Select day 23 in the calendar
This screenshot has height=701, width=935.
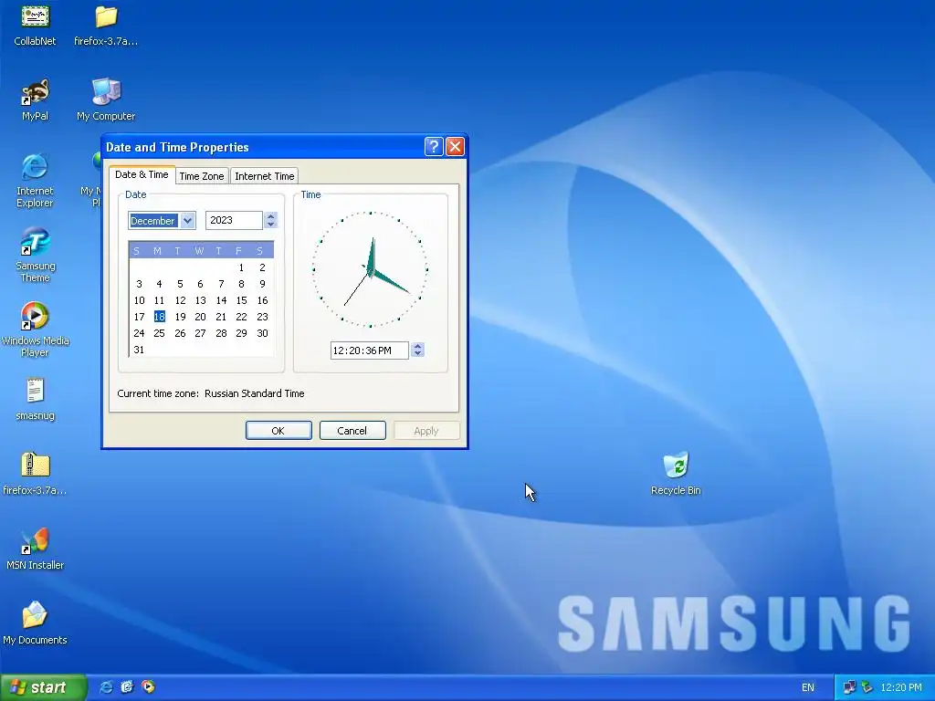262,317
